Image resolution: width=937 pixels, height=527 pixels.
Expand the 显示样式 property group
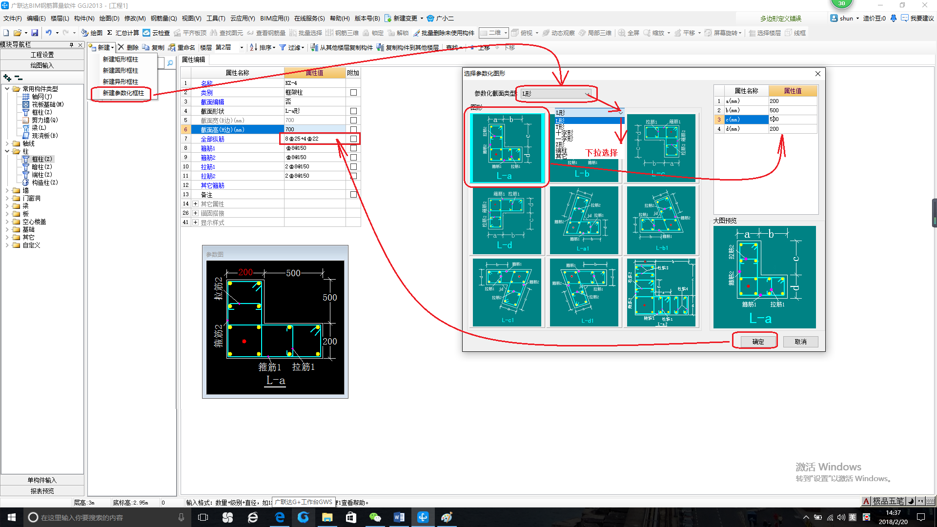195,222
